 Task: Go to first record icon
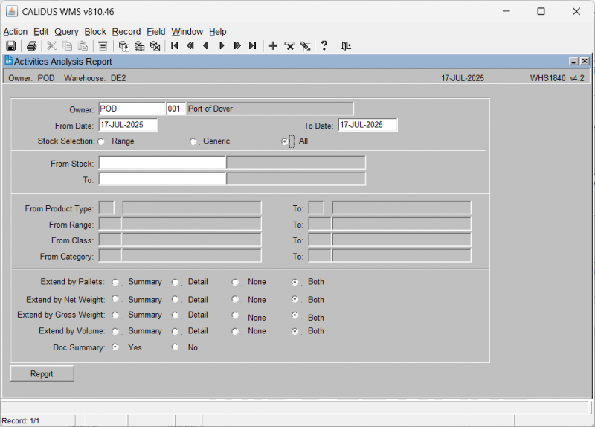tap(175, 46)
